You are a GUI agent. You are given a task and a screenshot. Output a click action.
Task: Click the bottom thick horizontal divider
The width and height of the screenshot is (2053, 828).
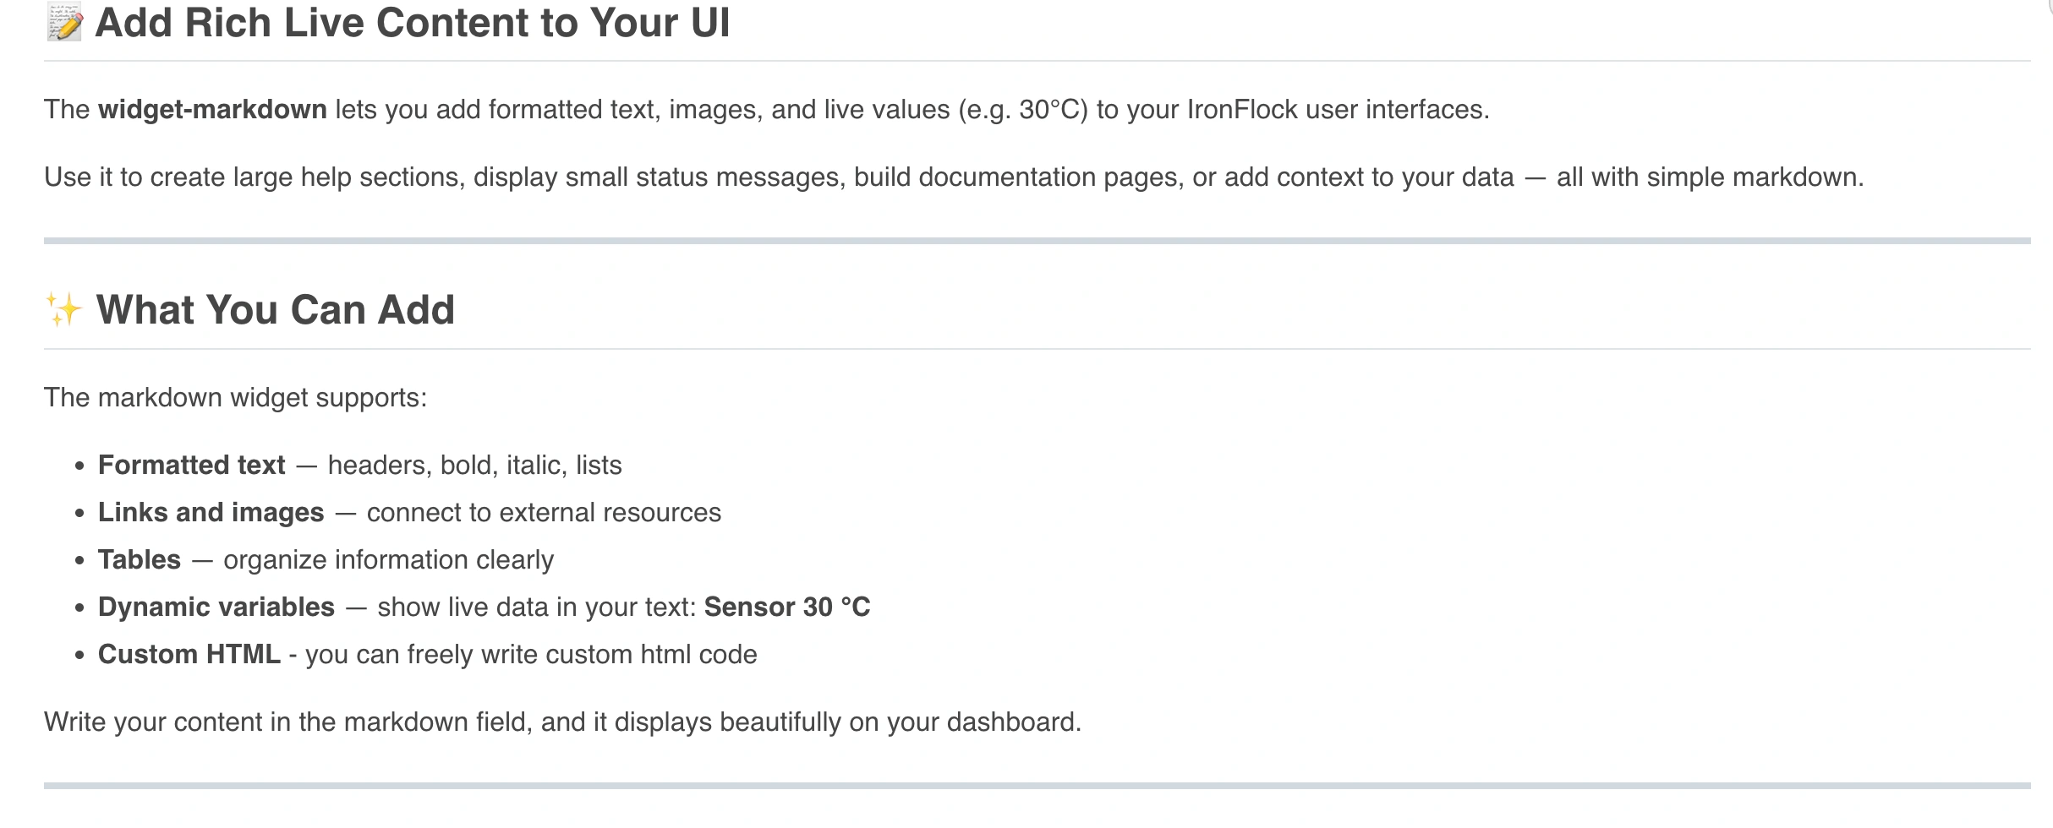tap(1037, 786)
